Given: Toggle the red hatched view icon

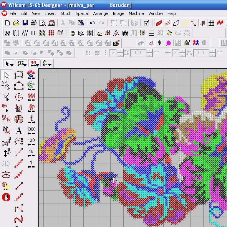Looking at the screenshot, I should tap(167, 23).
